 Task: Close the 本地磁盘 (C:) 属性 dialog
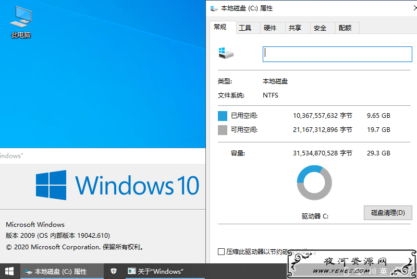[414, 8]
